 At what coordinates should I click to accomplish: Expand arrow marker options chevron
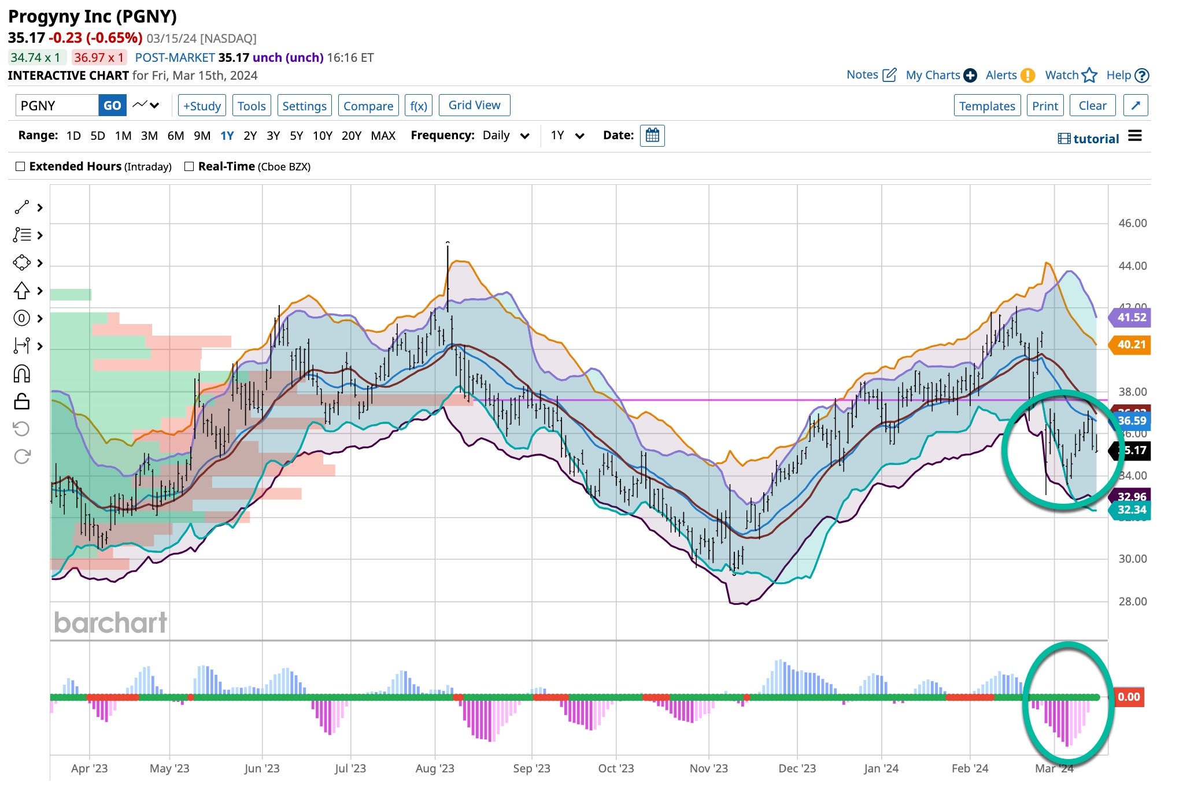click(x=40, y=291)
